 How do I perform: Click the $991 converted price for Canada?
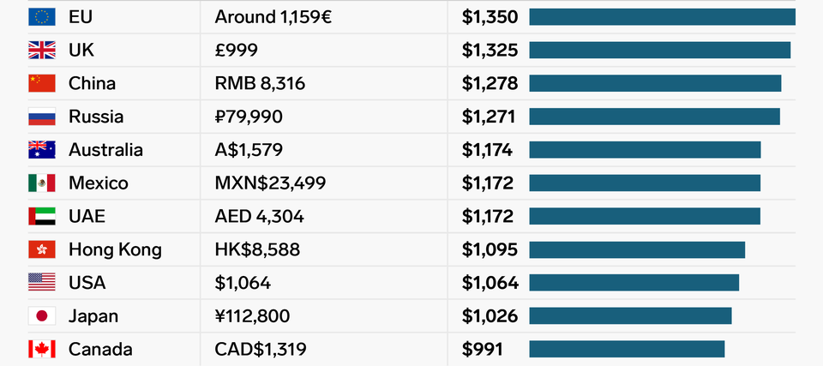pos(482,349)
